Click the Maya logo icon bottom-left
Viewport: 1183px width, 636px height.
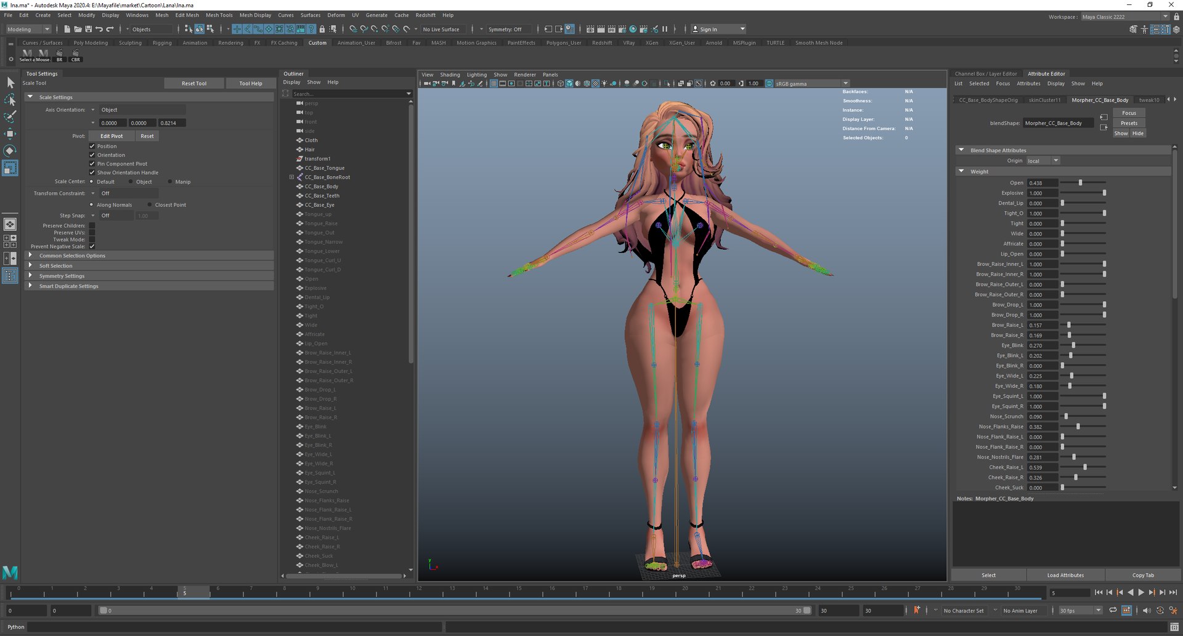point(10,573)
